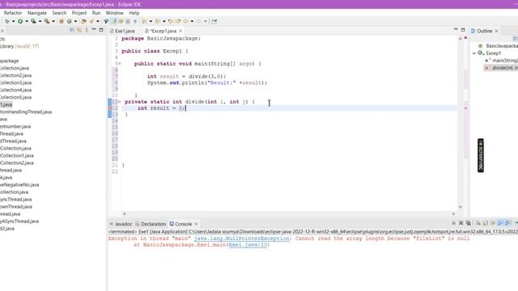Toggle Pin Console button
The width and height of the screenshot is (518, 291).
[x=516, y=223]
